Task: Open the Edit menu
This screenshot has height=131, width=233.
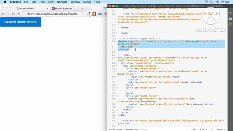Action: point(34,2)
